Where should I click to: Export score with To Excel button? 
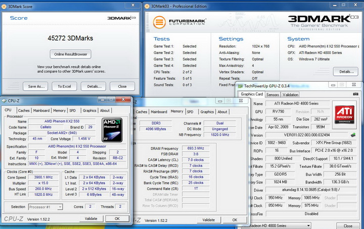[64, 86]
